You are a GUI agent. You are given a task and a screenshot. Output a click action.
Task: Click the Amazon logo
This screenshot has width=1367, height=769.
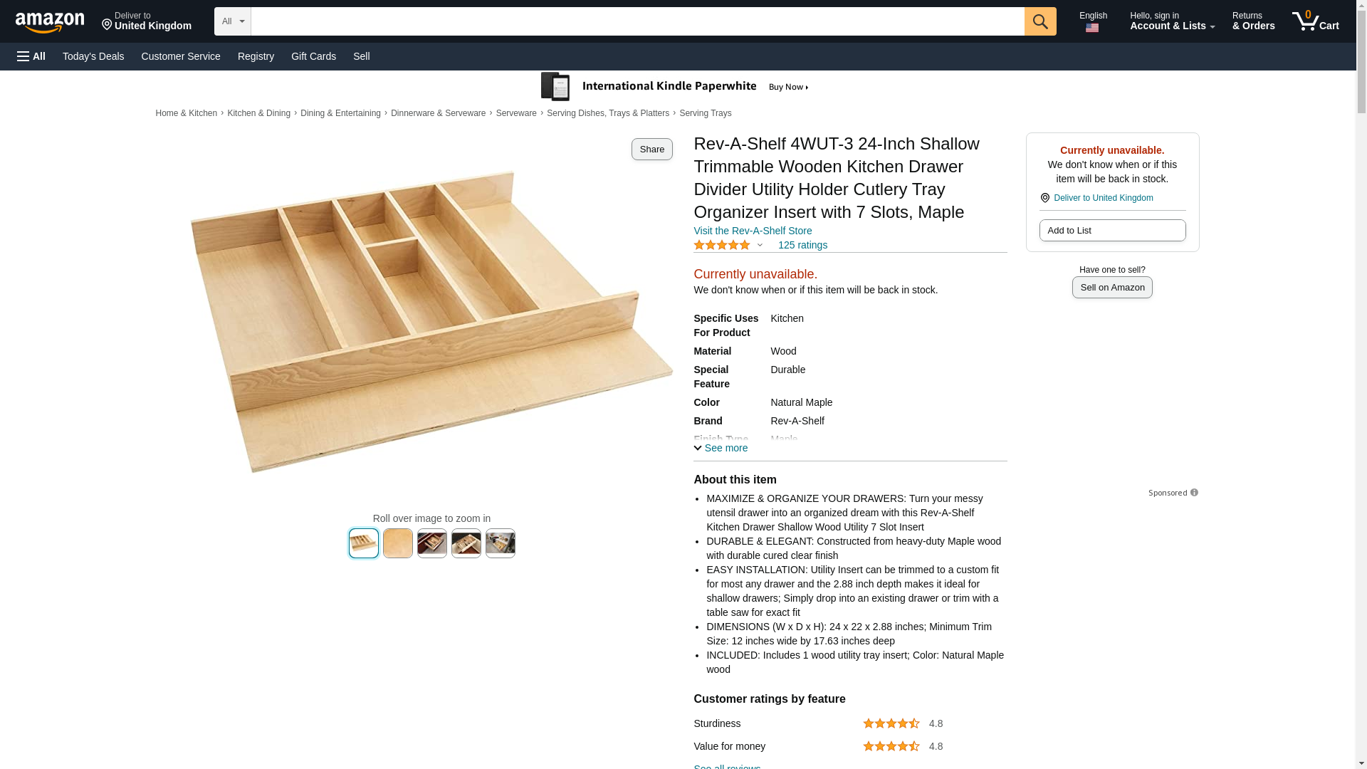coord(50,22)
